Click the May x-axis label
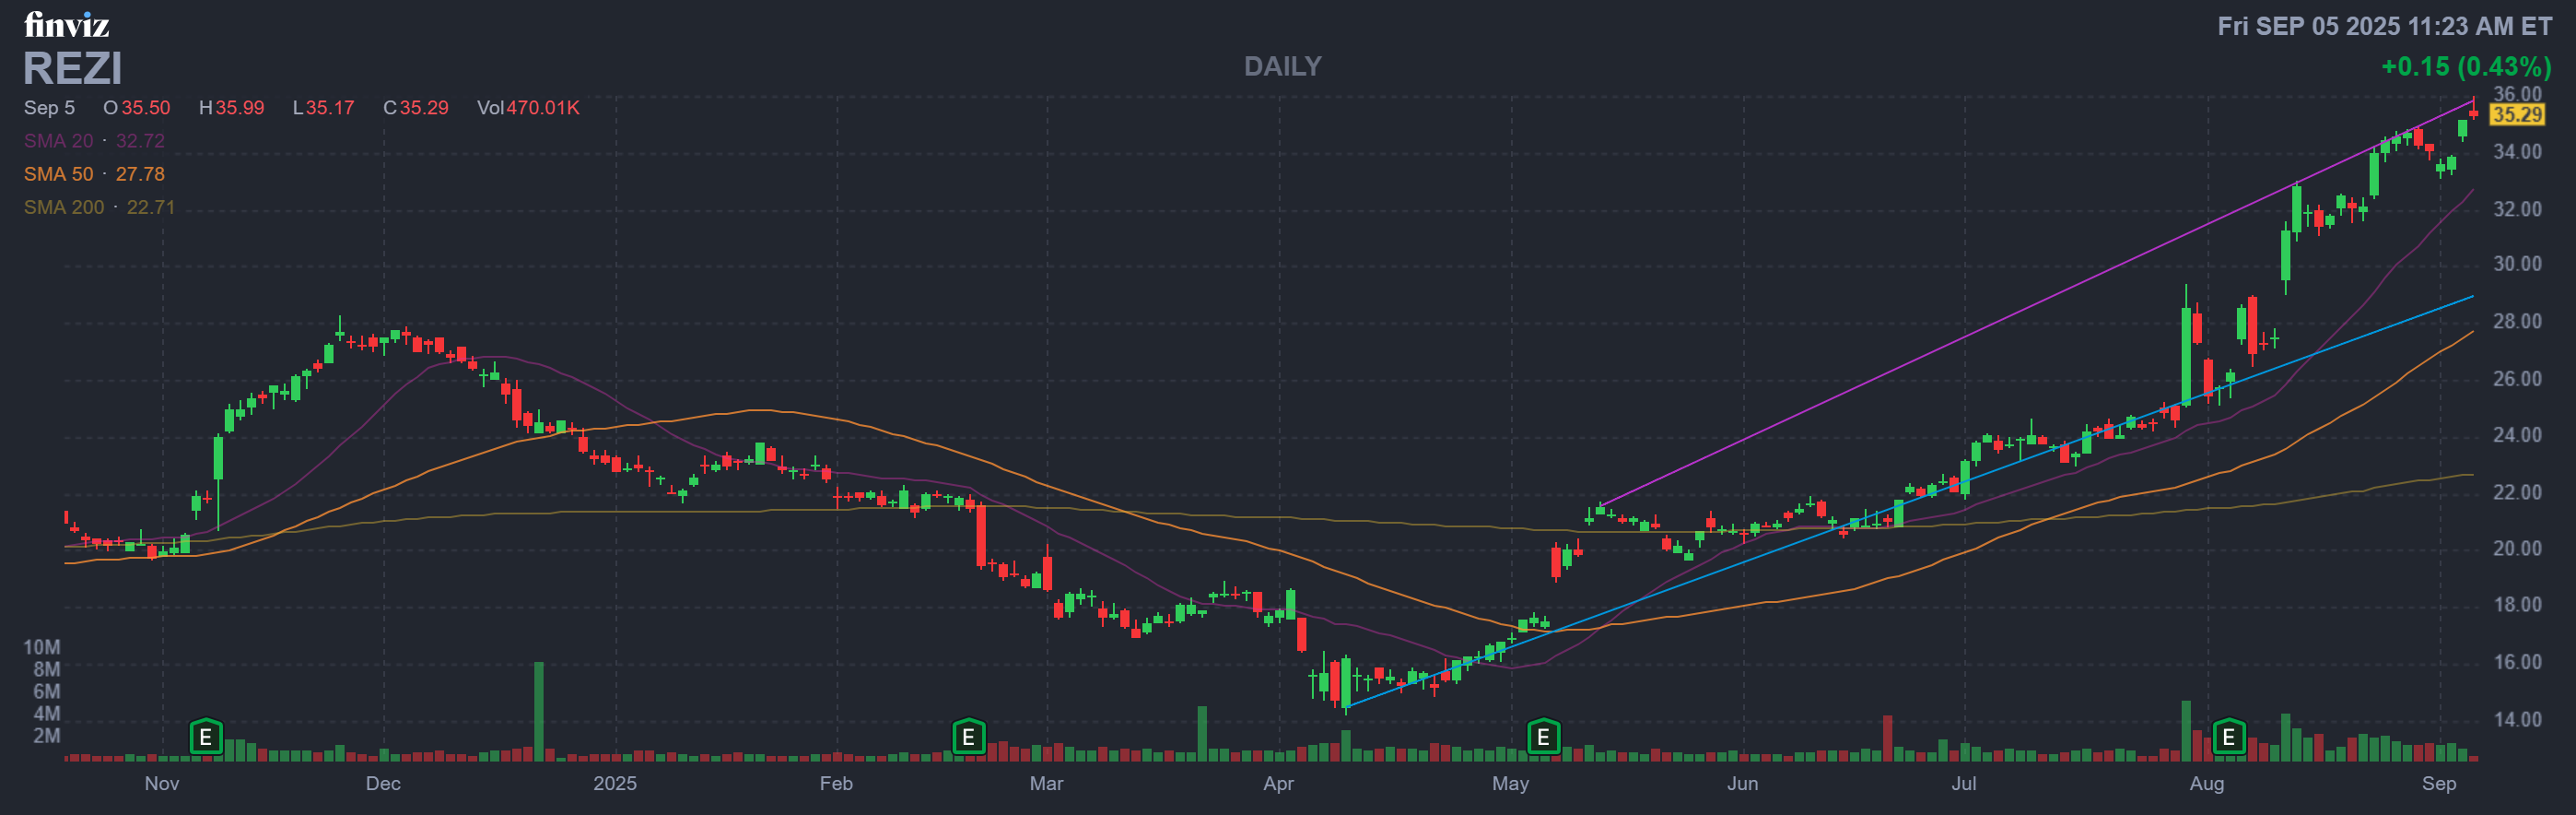The height and width of the screenshot is (815, 2576). pyautogui.click(x=1510, y=783)
